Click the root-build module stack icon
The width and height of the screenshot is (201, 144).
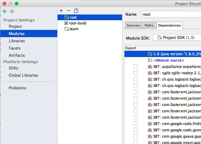coord(66,23)
